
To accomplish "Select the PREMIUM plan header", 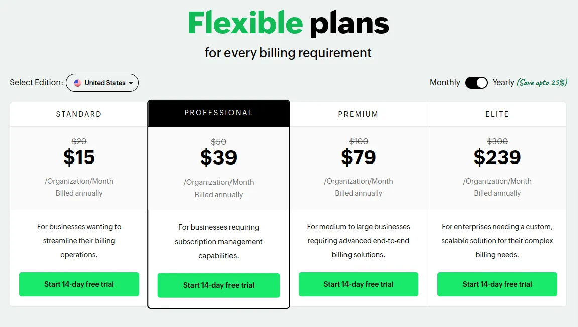I will (x=359, y=114).
